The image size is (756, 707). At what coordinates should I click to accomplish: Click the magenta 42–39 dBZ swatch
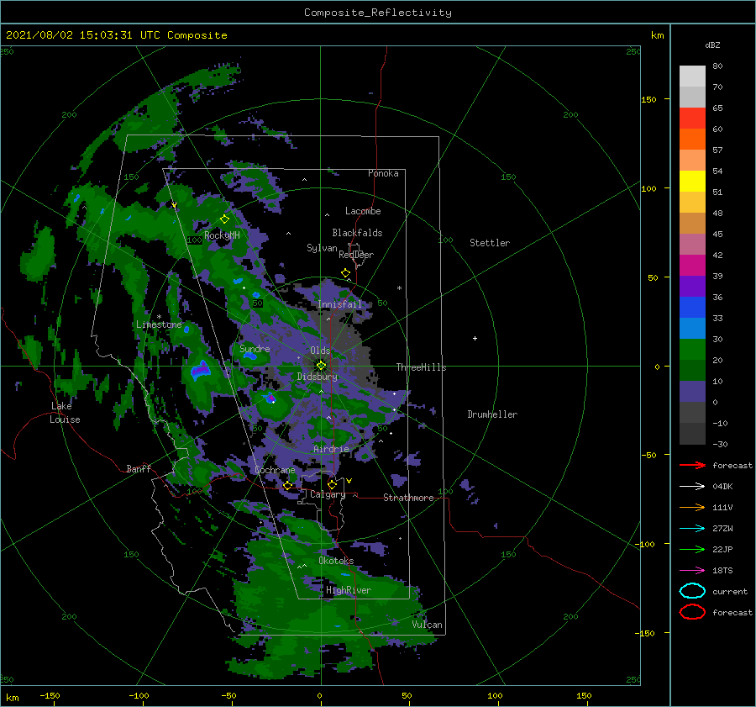(x=692, y=266)
